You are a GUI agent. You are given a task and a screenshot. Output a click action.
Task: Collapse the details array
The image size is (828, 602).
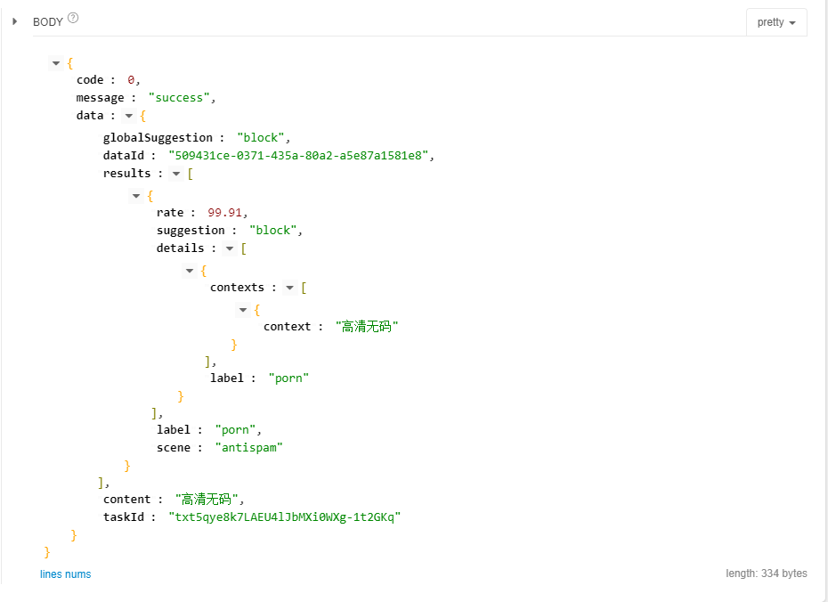pyautogui.click(x=230, y=249)
